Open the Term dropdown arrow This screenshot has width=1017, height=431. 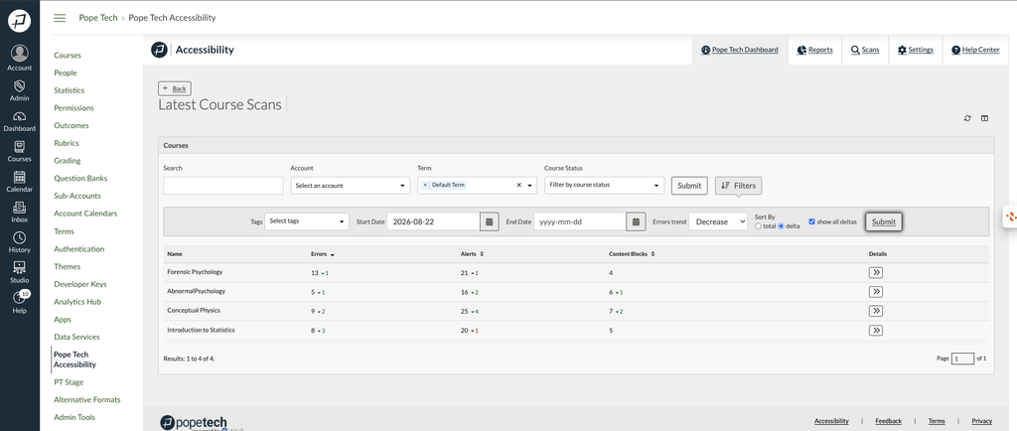pyautogui.click(x=530, y=186)
